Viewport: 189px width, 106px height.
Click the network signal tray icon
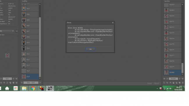(x=167, y=89)
